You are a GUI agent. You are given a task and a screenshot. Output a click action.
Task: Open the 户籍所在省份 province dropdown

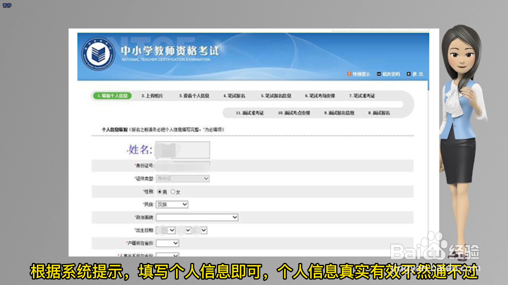[167, 243]
